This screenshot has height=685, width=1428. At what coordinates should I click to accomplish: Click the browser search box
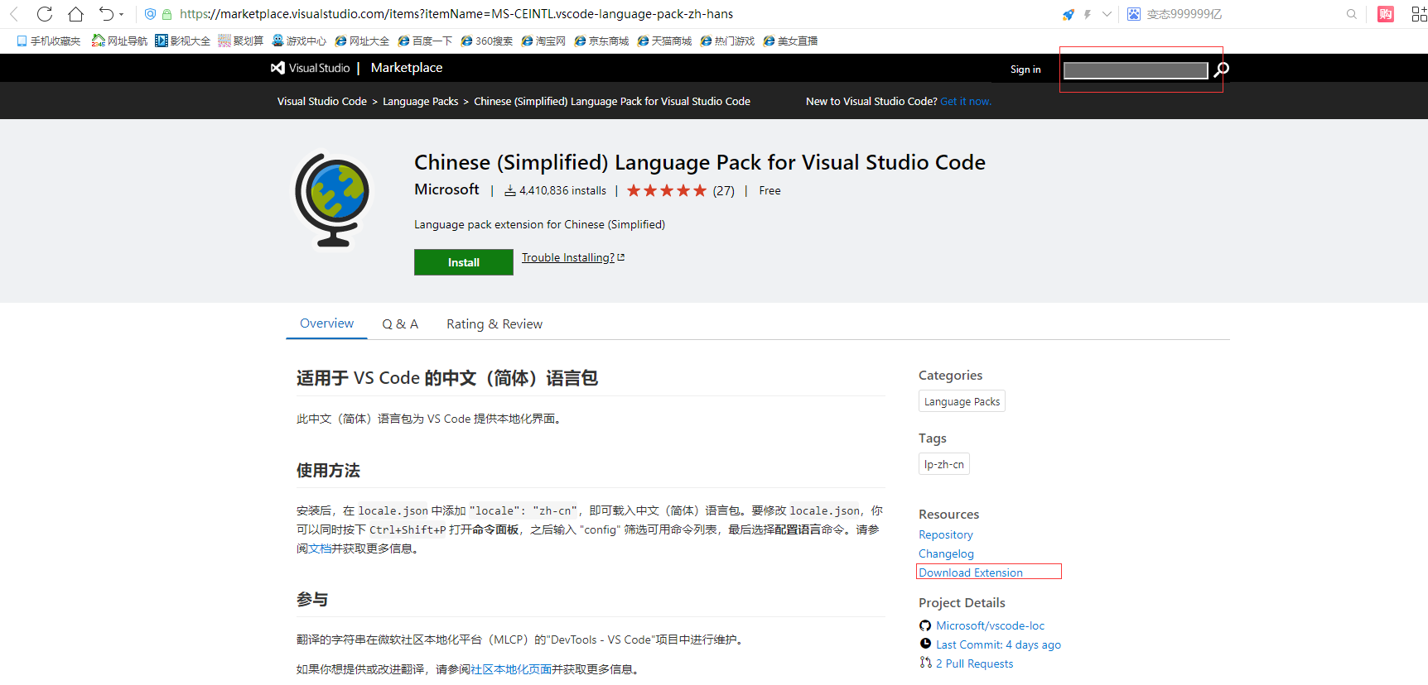coord(1242,14)
